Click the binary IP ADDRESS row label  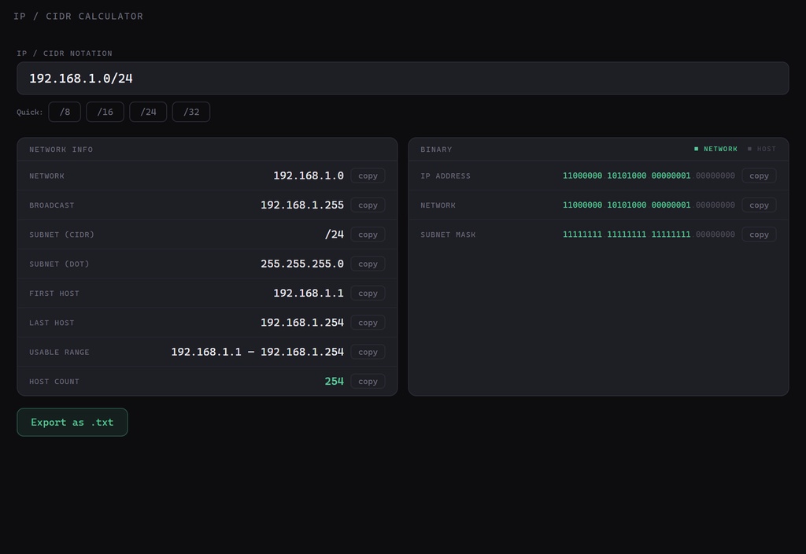446,175
